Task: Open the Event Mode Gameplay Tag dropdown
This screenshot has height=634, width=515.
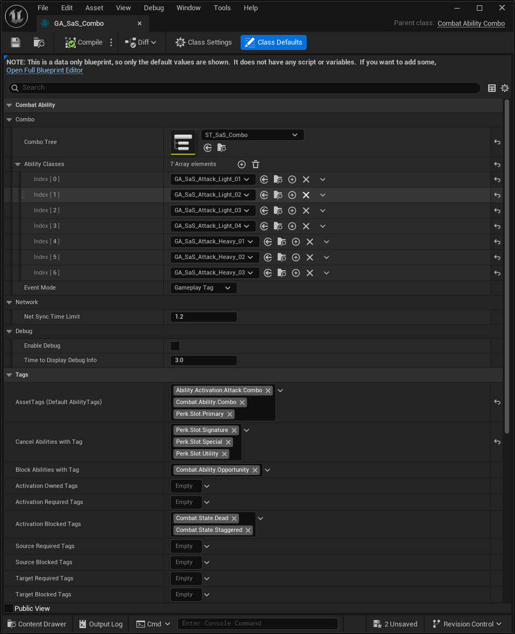Action: 204,288
